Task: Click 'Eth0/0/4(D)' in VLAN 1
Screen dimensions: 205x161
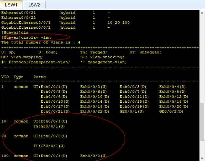Action: (172, 87)
